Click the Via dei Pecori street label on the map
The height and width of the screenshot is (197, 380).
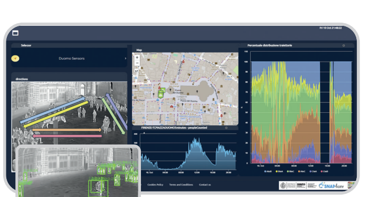pyautogui.click(x=138, y=100)
